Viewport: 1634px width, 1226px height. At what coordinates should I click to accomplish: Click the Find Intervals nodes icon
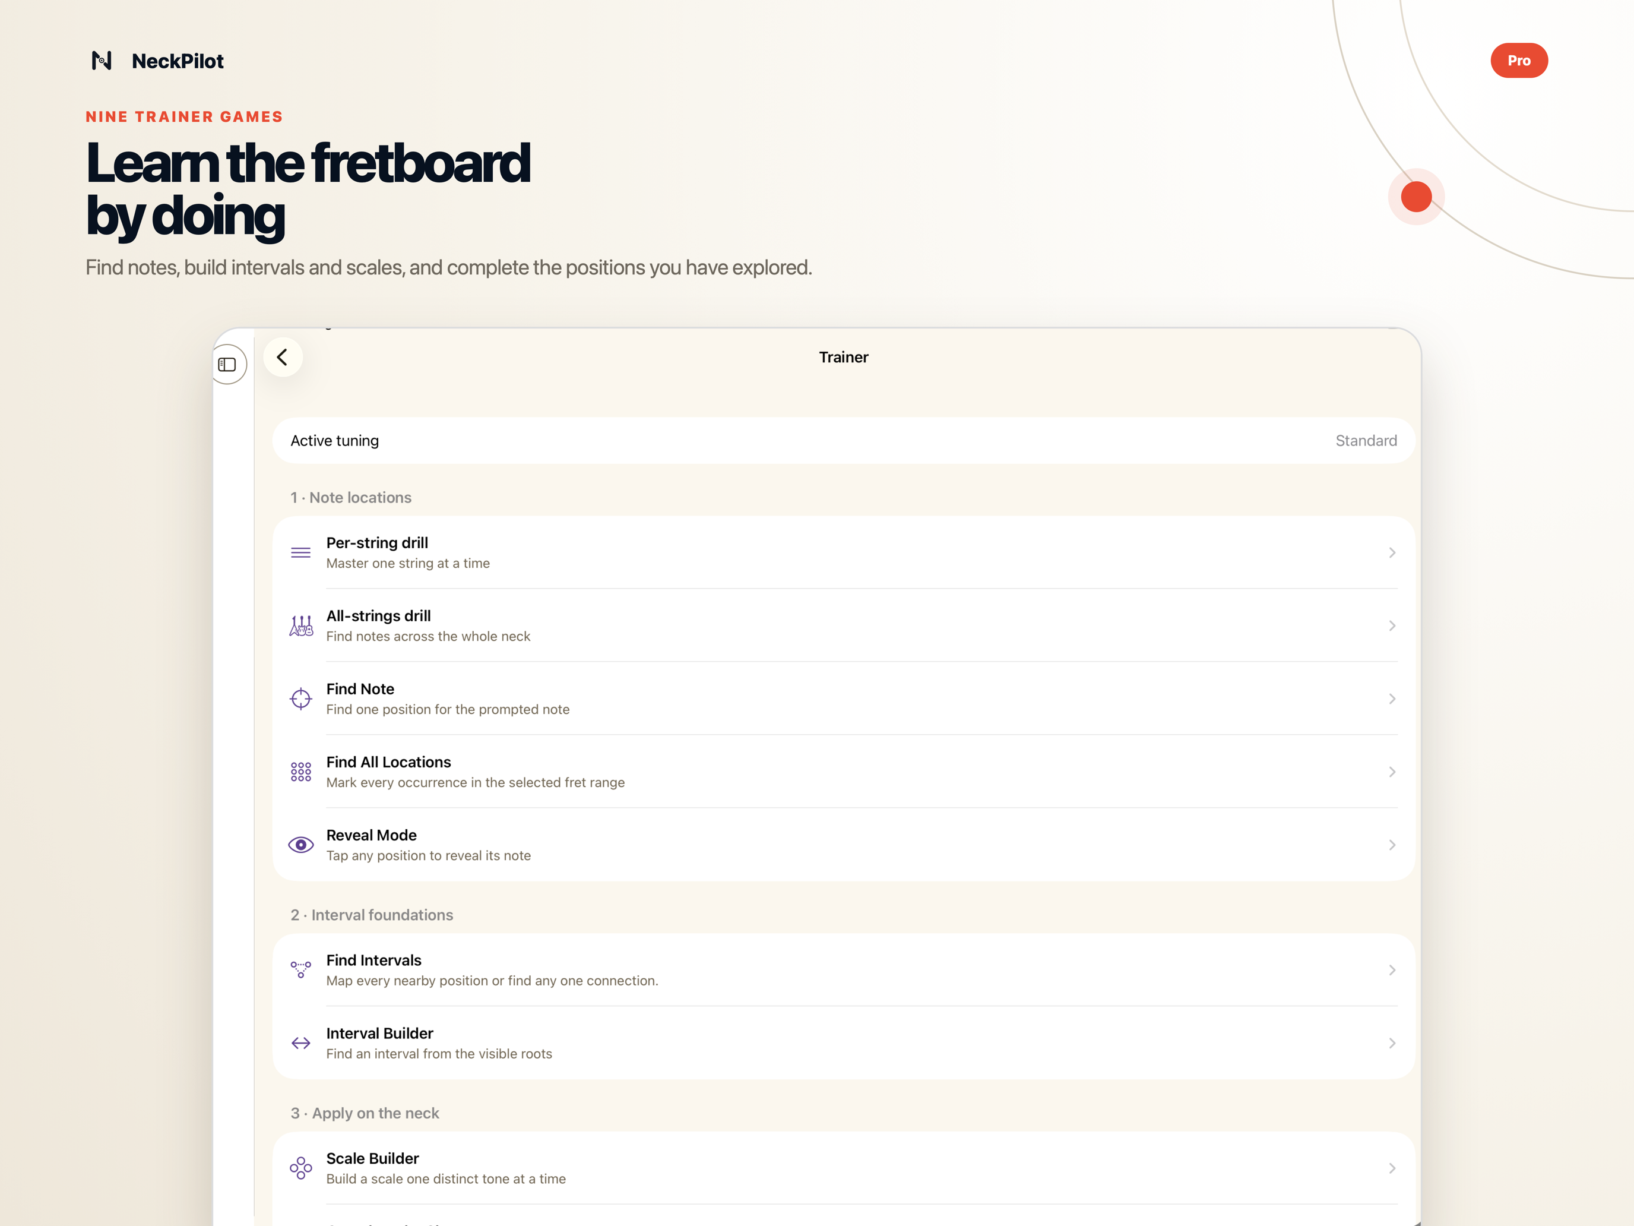click(300, 969)
